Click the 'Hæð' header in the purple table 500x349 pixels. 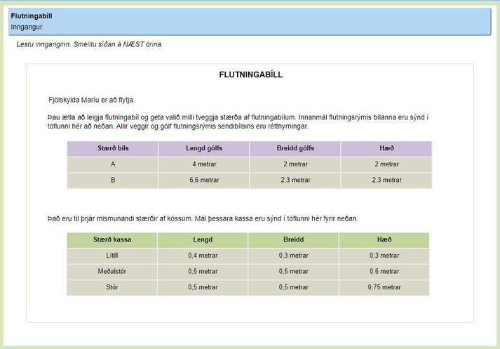(386, 148)
